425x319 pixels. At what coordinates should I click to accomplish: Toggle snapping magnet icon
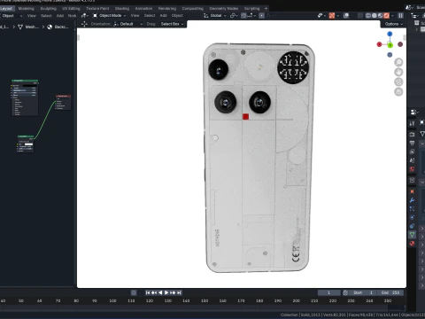(243, 16)
